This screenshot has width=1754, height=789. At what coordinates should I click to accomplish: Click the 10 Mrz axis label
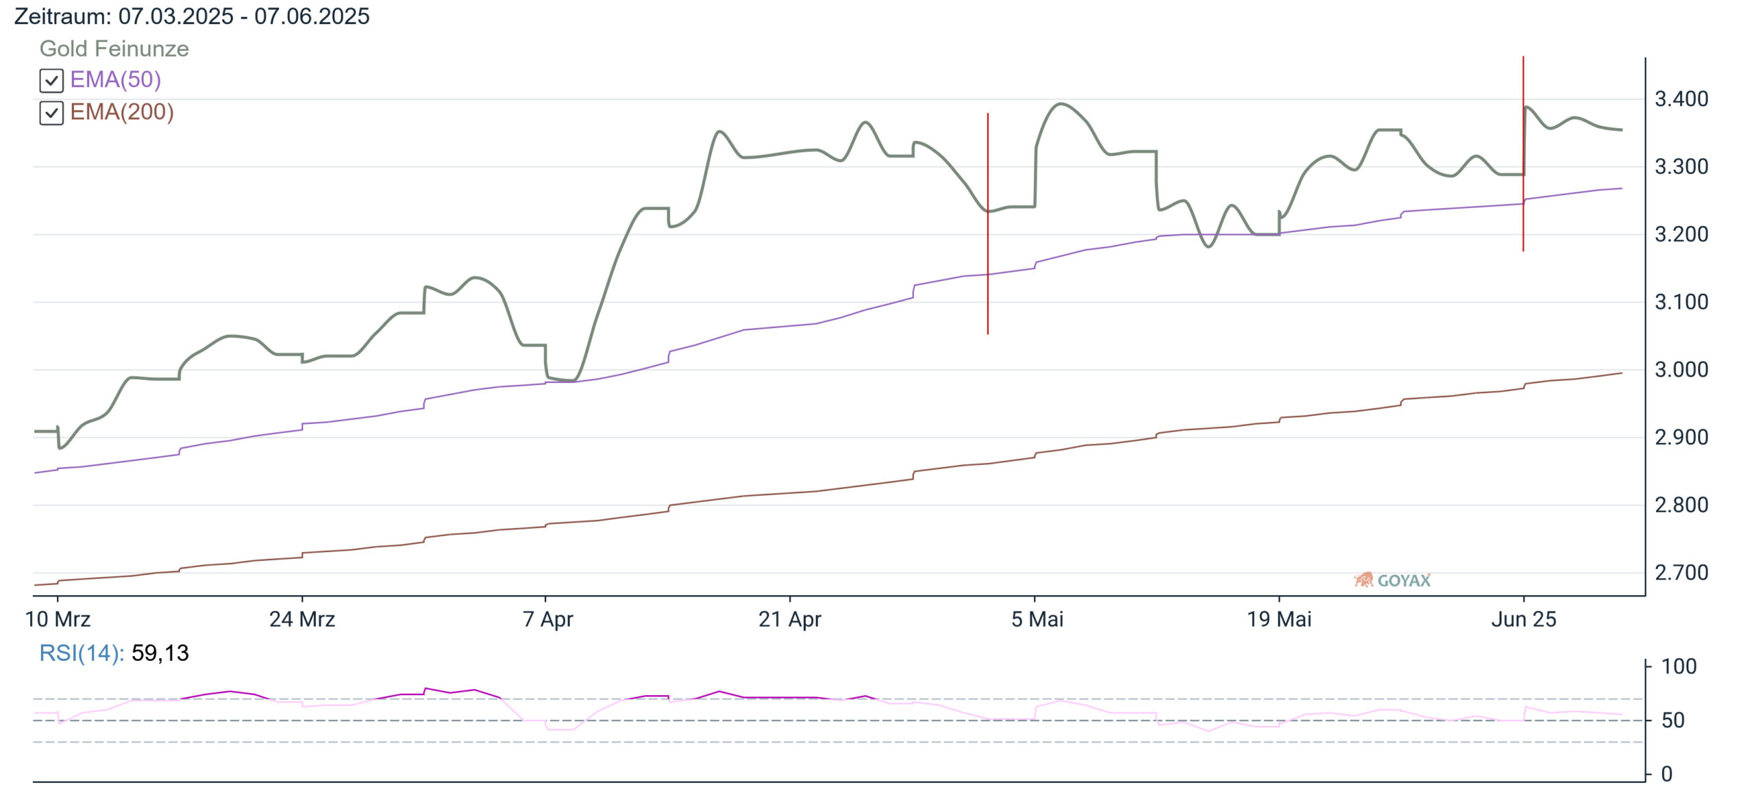pos(58,619)
